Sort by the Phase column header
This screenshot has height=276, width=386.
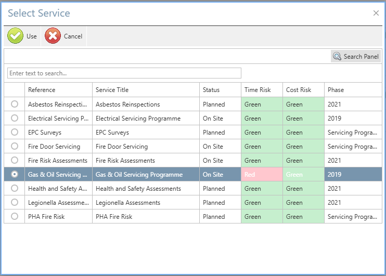tap(336, 90)
